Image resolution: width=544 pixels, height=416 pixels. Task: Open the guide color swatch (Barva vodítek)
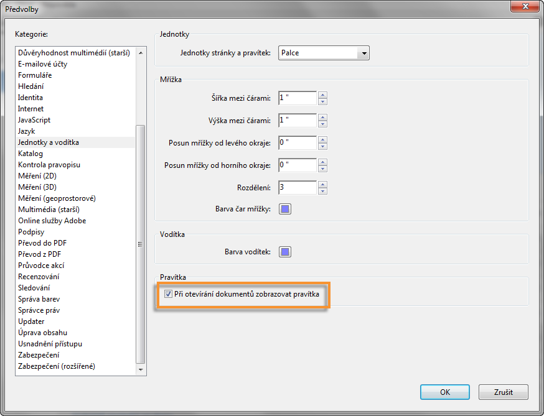tap(285, 252)
